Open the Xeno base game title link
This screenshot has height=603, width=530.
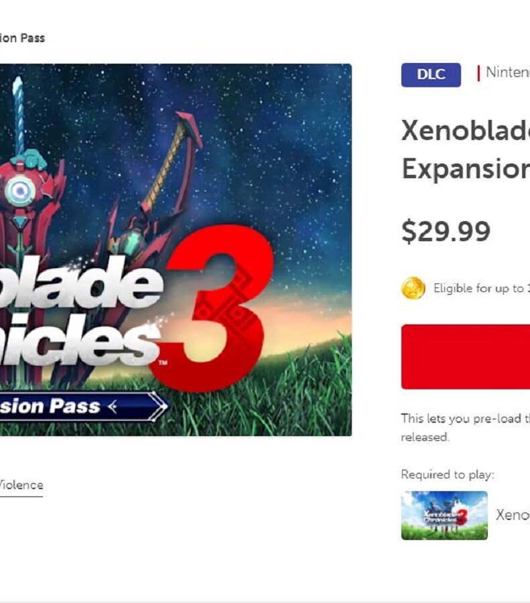513,515
